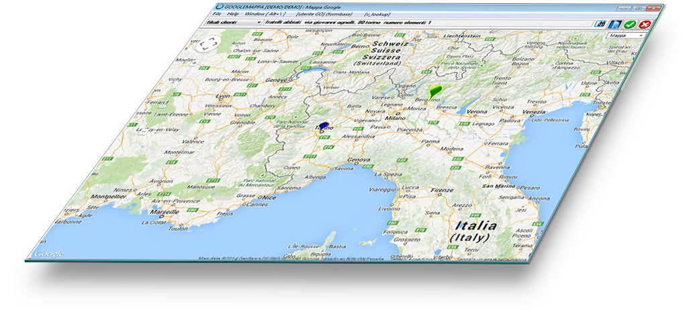Click the Genève label on the map

coord(277,80)
